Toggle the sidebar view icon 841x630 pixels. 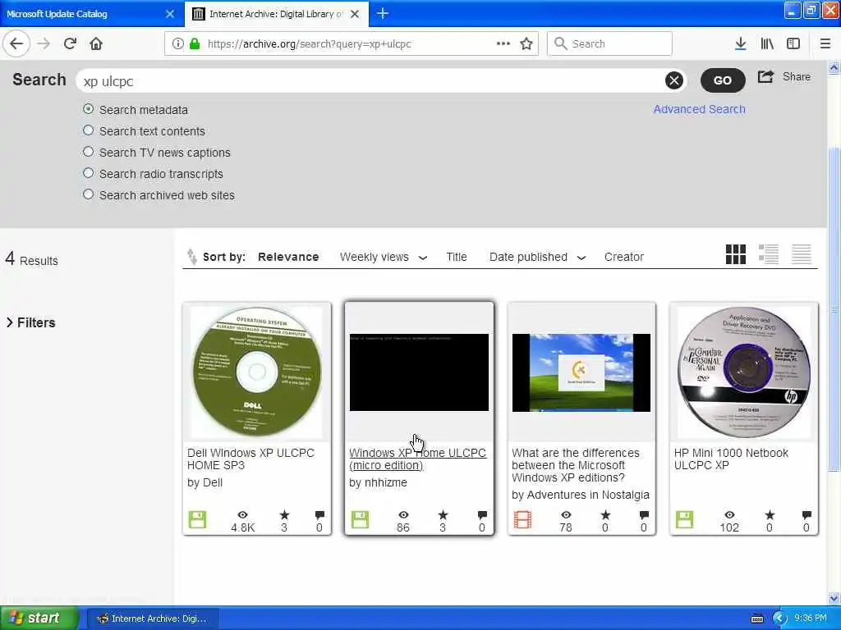point(793,44)
